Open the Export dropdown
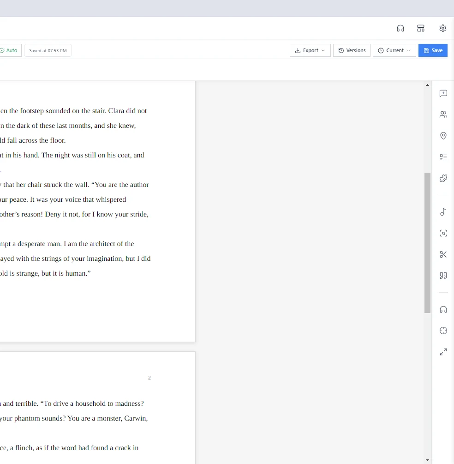 (x=310, y=50)
